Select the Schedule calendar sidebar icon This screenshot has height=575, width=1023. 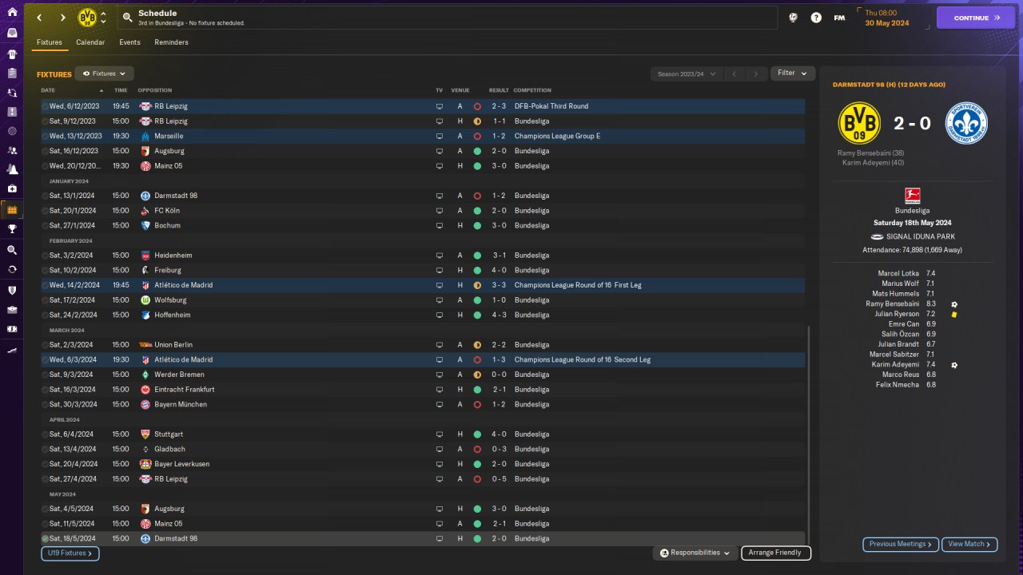click(x=12, y=210)
